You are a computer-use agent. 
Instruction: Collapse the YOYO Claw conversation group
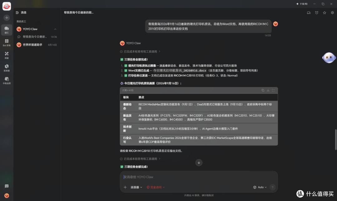tap(55, 29)
